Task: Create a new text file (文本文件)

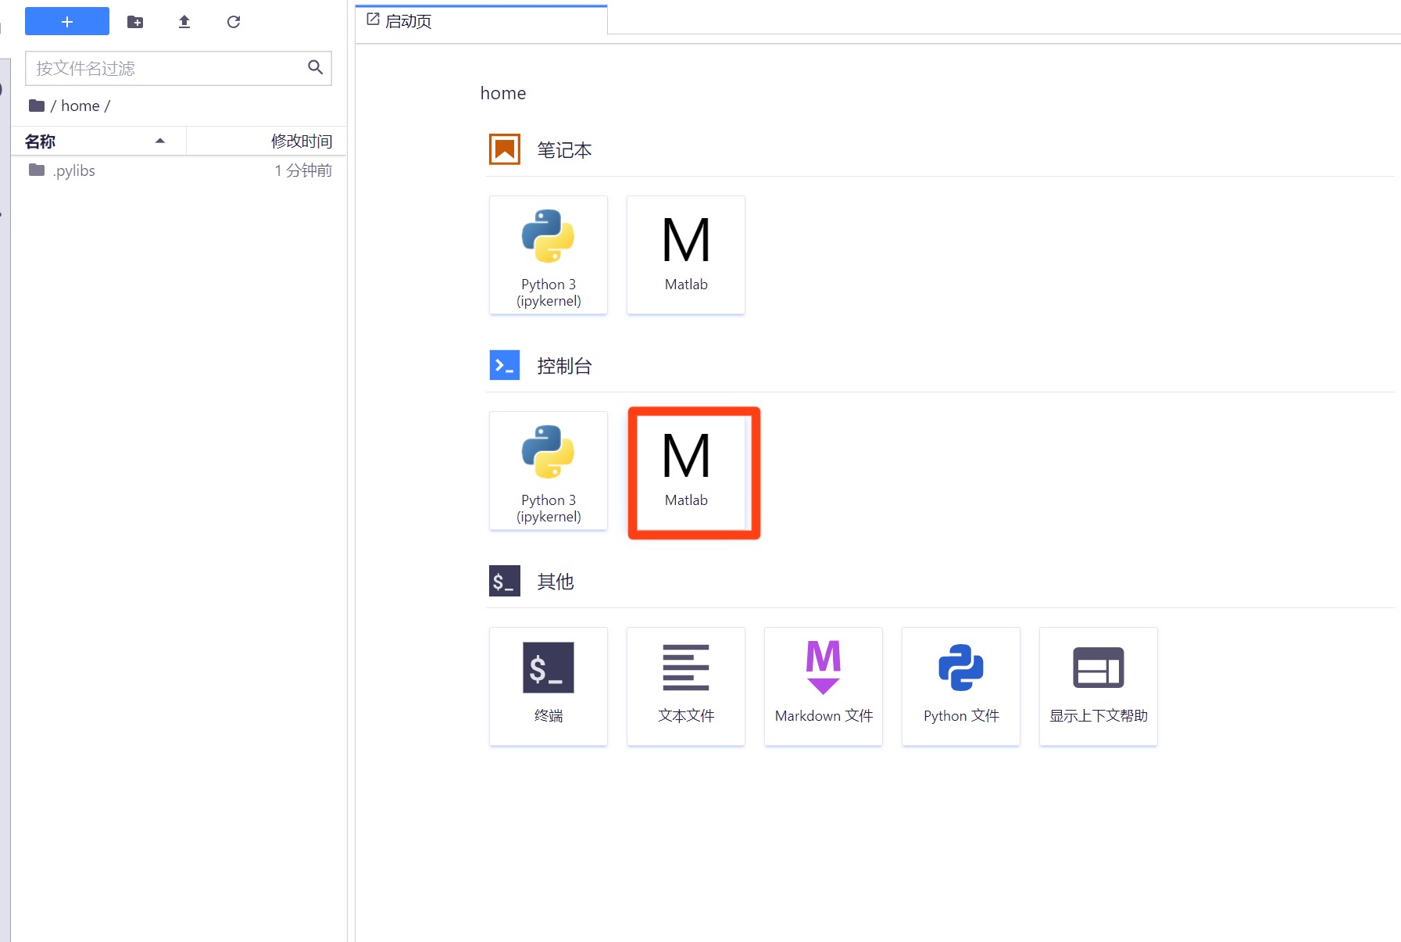Action: [x=686, y=686]
